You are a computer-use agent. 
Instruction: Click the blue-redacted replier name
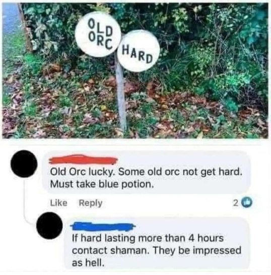pyautogui.click(x=103, y=227)
